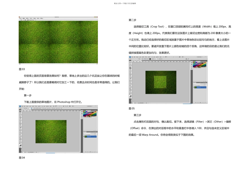Image resolution: width=250 pixels, height=177 pixels.
Task: Open the Auto-Select Group dropdown in figure 04
Action: click(x=30, y=108)
